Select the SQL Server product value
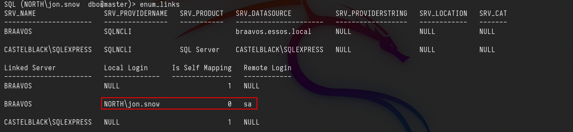Image resolution: width=573 pixels, height=132 pixels. pyautogui.click(x=200, y=50)
